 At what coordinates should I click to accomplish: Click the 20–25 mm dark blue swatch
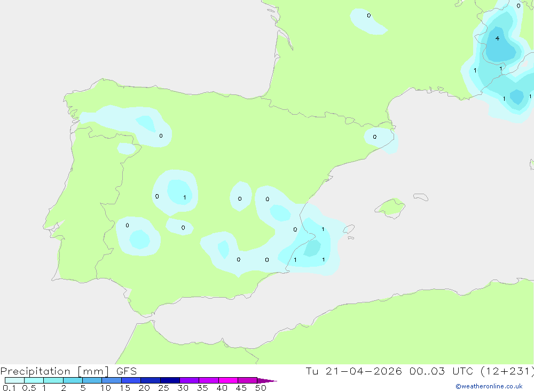point(151,380)
